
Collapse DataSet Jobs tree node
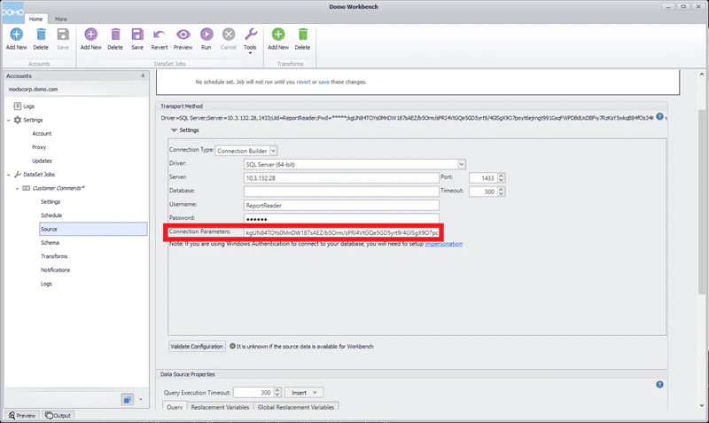coord(9,175)
